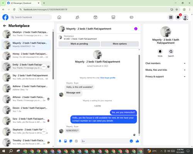Close the Messenger browser tab
This screenshot has height=154, width=193.
(x=39, y=3)
